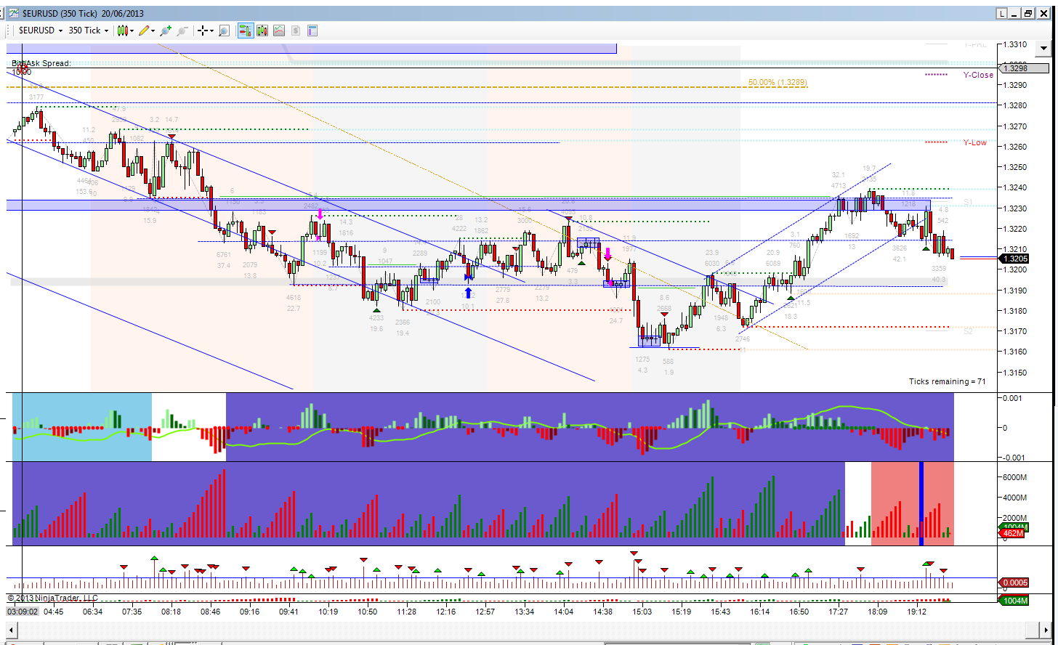The width and height of the screenshot is (1058, 645).
Task: Click the swing volume label 3177
Action: (36, 97)
